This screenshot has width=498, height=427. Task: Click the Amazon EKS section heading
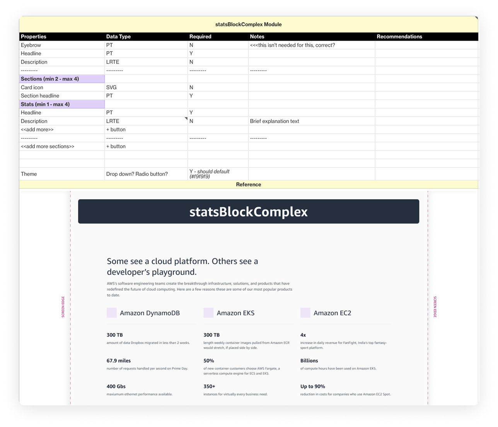(235, 313)
